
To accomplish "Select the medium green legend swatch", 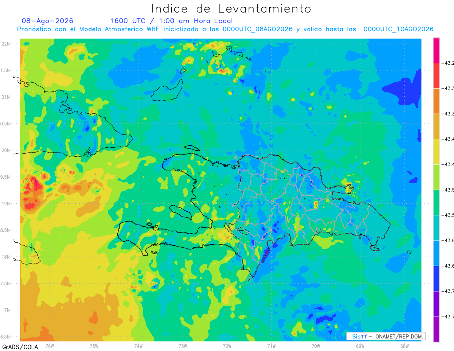I will pyautogui.click(x=436, y=202).
